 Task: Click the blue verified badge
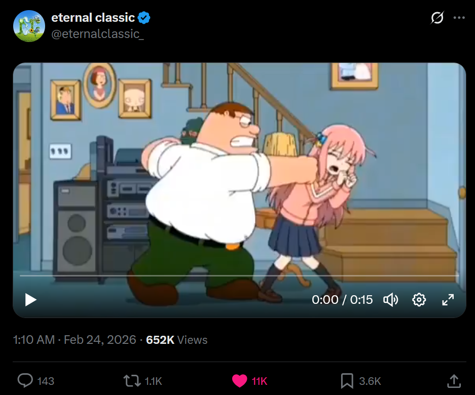click(x=144, y=18)
